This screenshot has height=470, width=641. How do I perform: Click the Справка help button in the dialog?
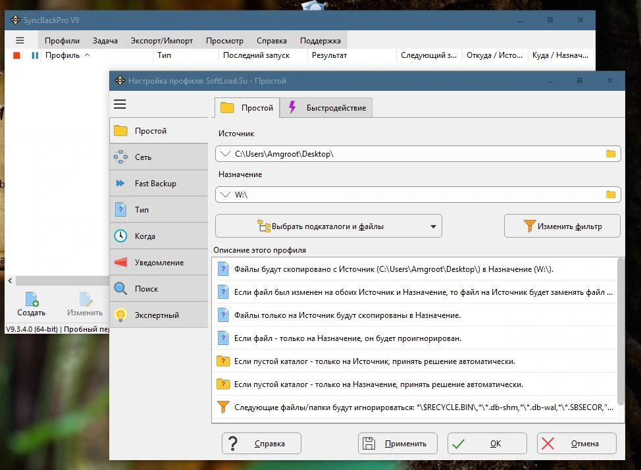pos(261,444)
